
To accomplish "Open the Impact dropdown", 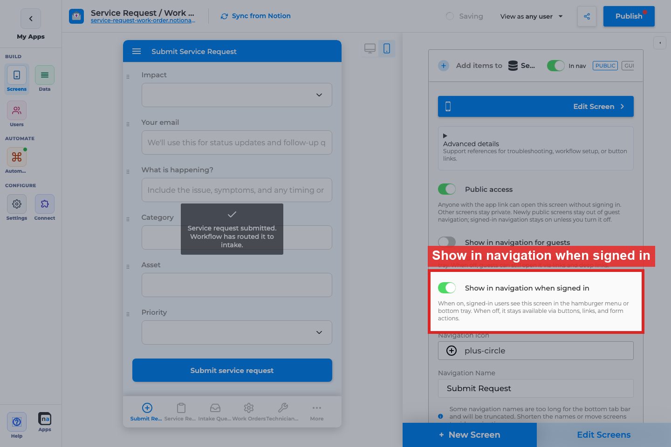I will 237,95.
